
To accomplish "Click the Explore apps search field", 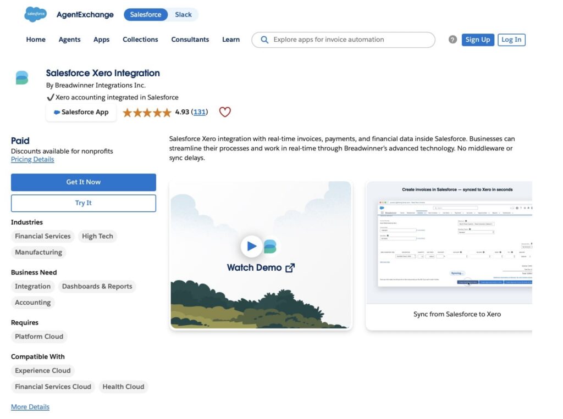I will coord(343,40).
